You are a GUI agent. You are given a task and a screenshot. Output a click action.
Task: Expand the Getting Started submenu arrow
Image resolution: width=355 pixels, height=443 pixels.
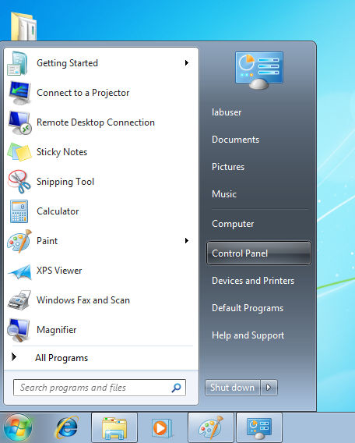[x=186, y=62]
